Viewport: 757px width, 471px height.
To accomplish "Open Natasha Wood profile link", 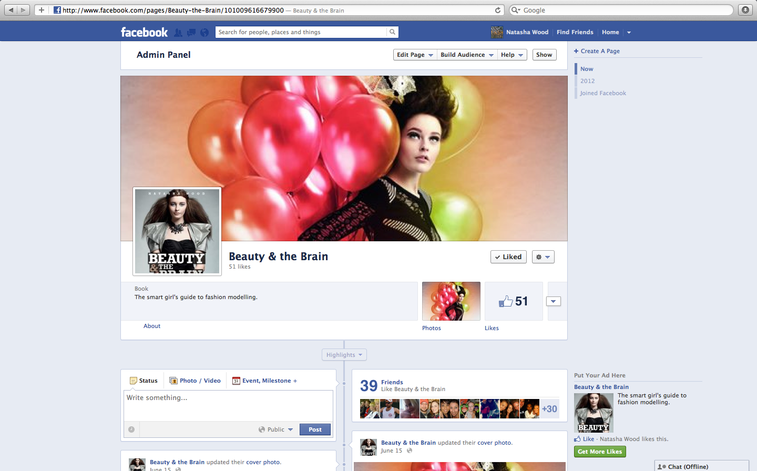I will pyautogui.click(x=527, y=32).
